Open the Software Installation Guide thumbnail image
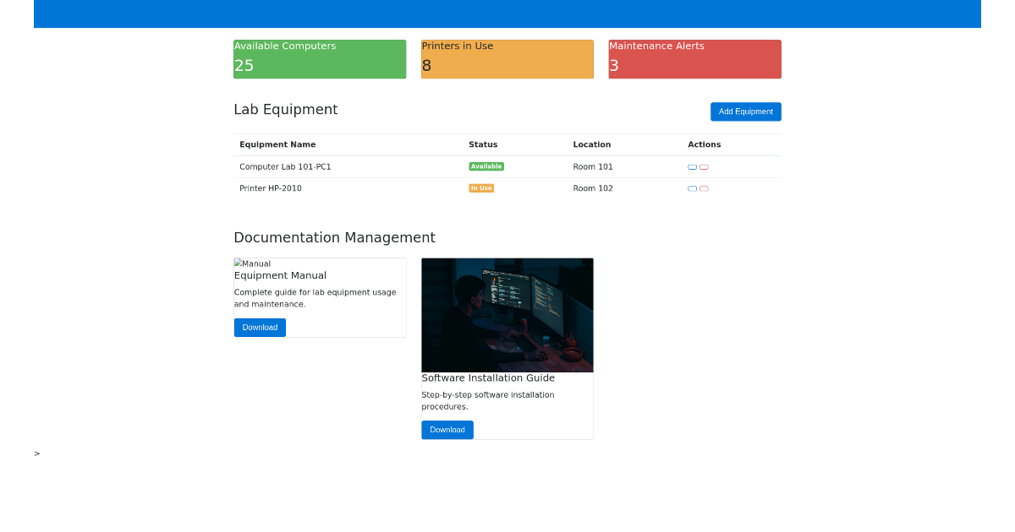The image size is (1015, 532). pyautogui.click(x=507, y=315)
